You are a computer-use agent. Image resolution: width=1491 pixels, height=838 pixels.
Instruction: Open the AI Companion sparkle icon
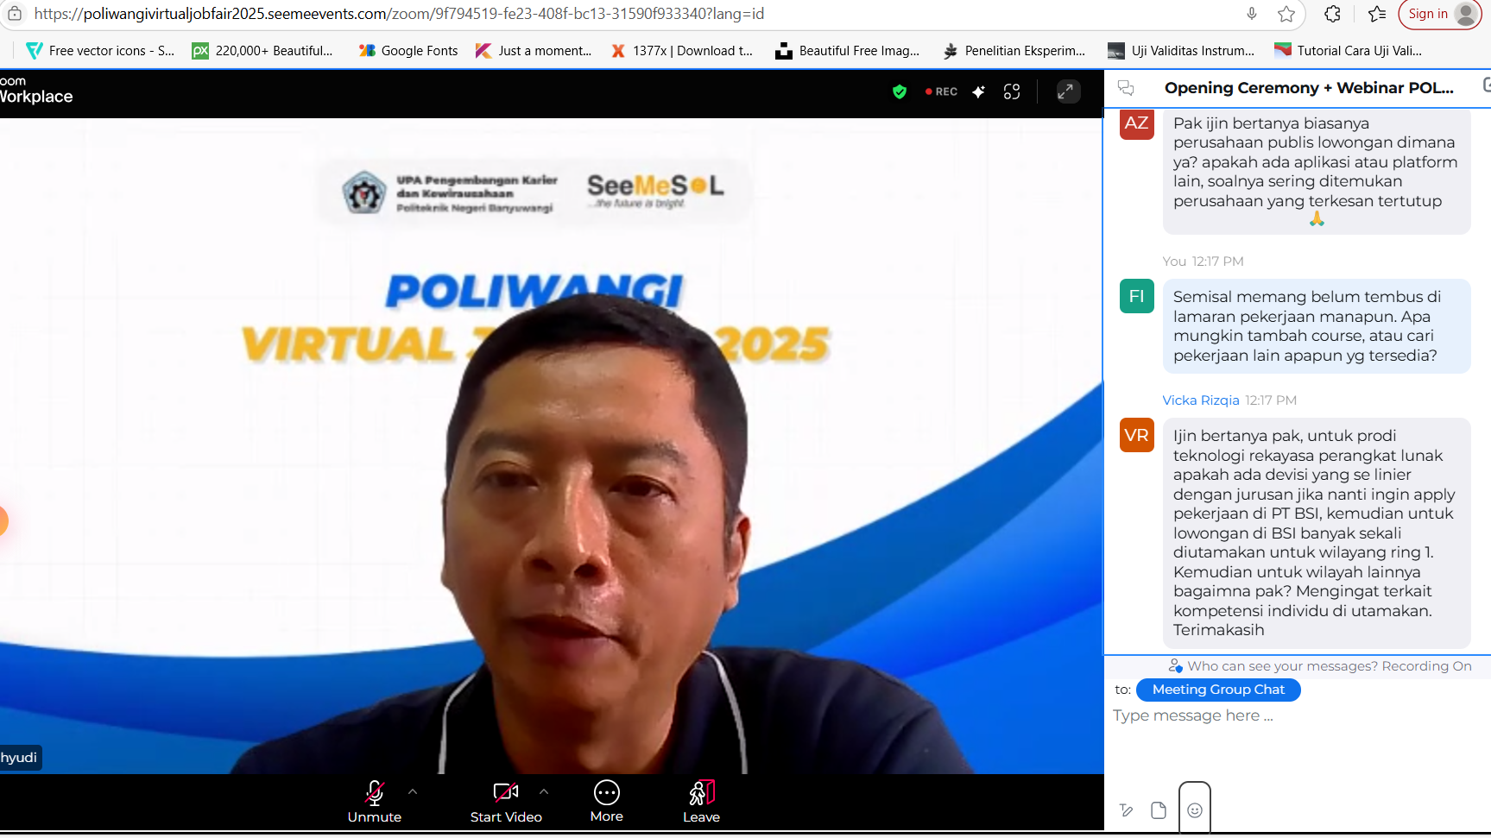(x=978, y=91)
